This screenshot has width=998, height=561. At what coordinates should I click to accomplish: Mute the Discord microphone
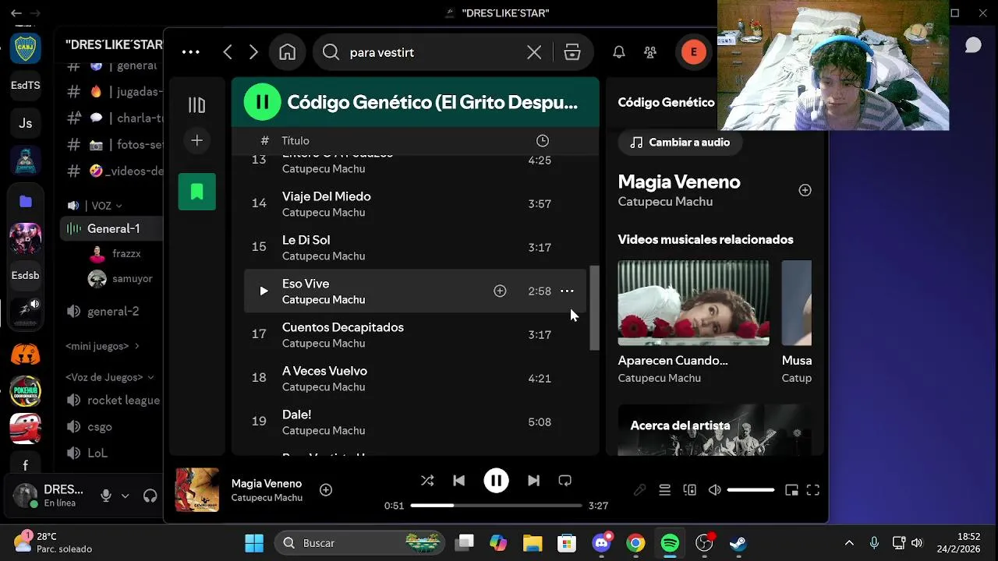(106, 496)
